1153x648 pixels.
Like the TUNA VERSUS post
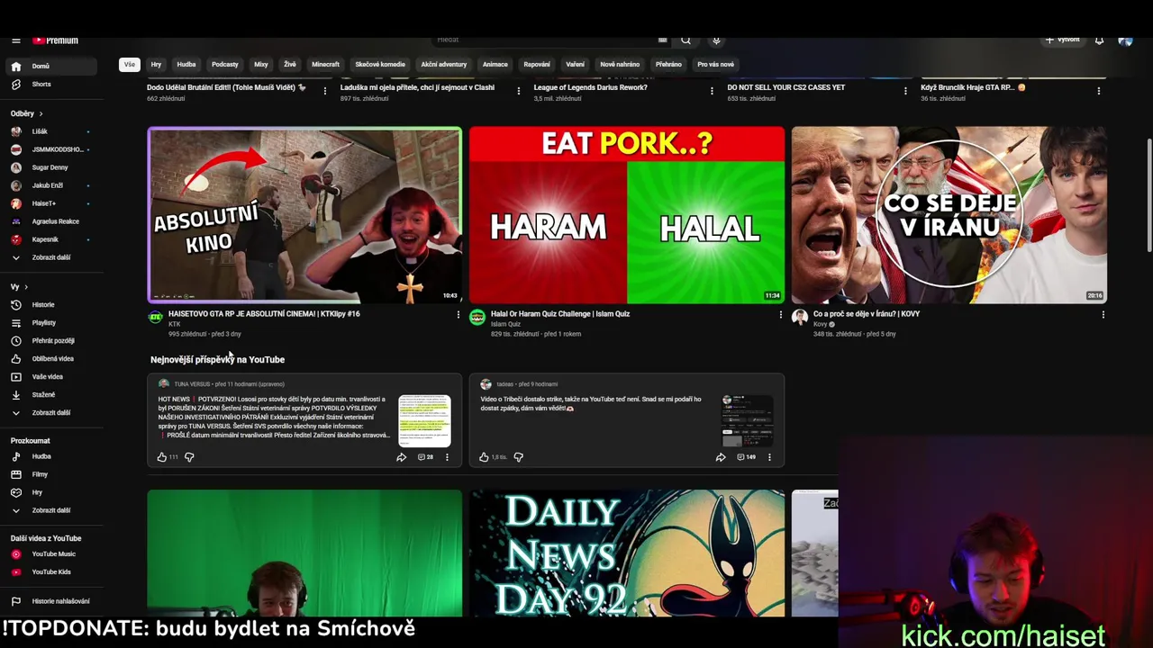pyautogui.click(x=162, y=457)
